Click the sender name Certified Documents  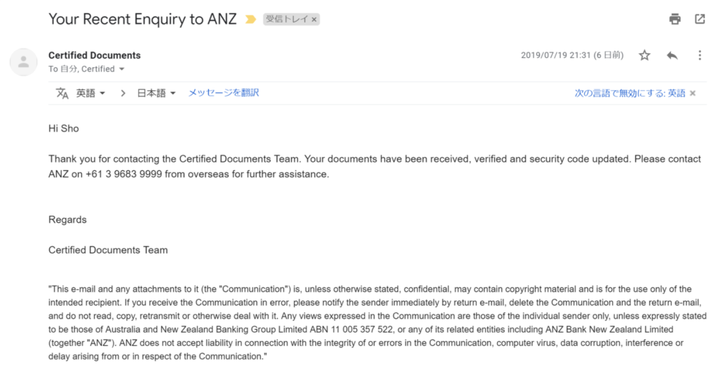pos(95,55)
